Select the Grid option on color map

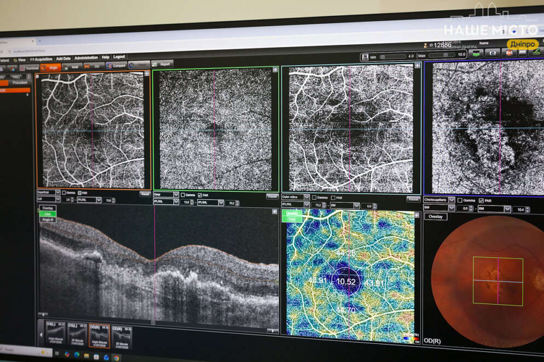(292, 219)
